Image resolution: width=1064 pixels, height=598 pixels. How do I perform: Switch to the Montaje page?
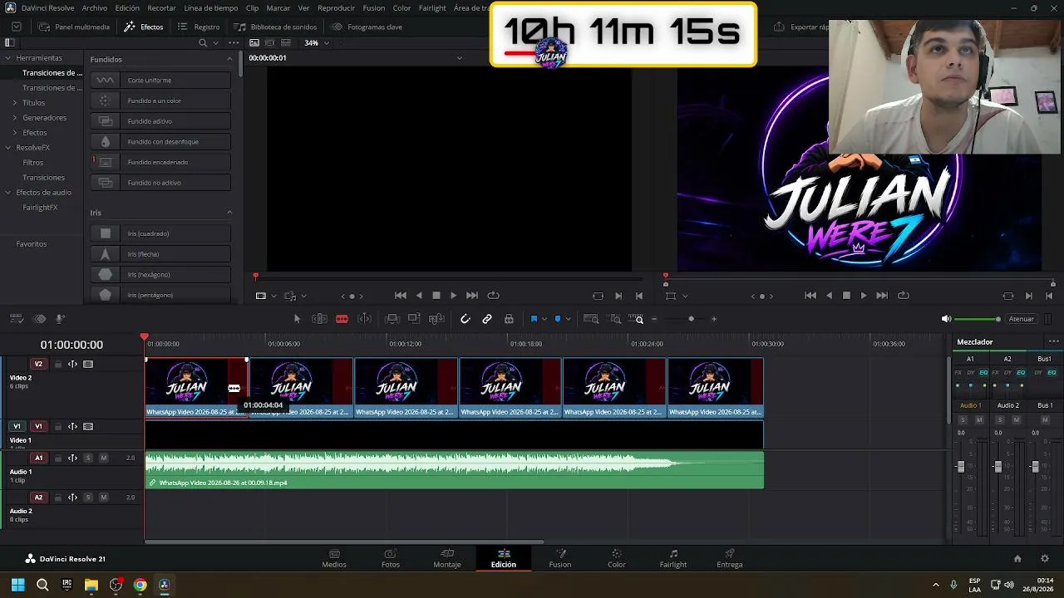(447, 558)
